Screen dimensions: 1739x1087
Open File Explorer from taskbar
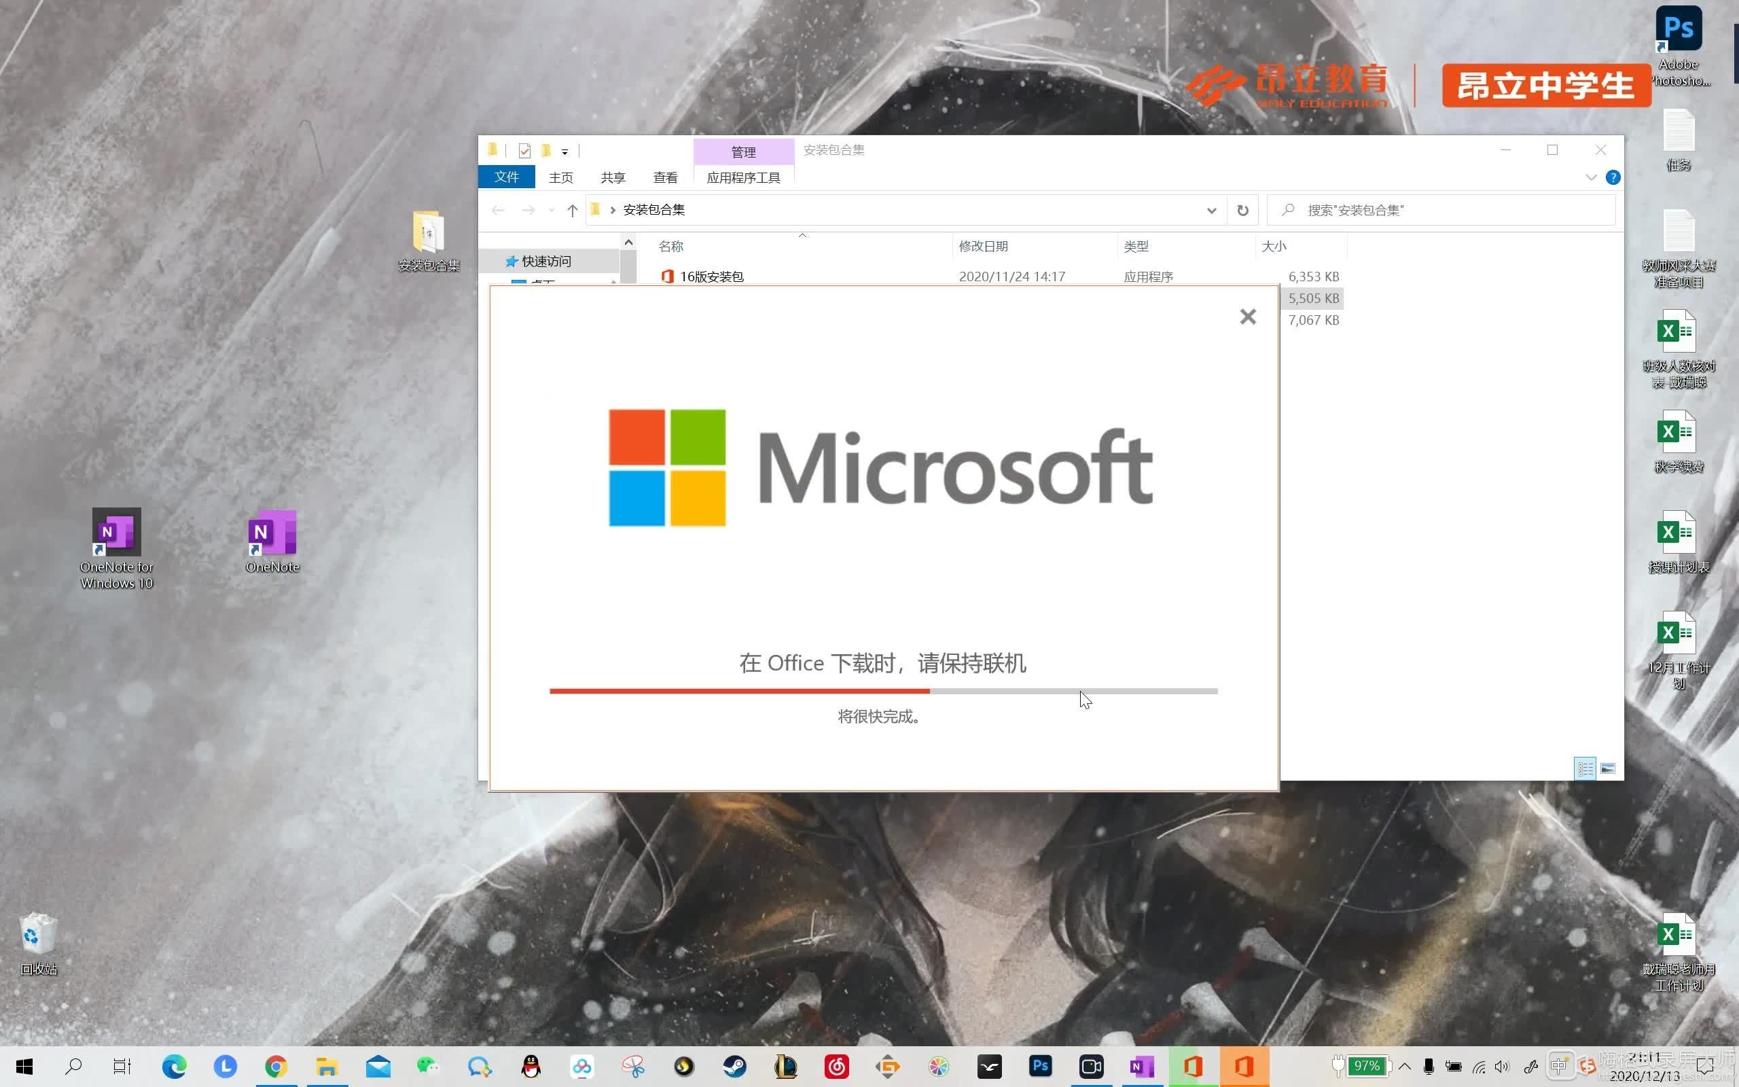327,1067
